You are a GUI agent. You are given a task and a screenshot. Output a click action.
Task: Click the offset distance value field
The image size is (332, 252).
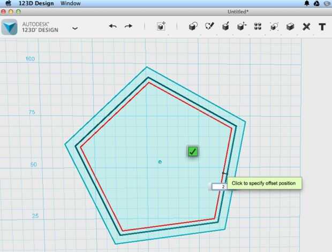(x=220, y=187)
